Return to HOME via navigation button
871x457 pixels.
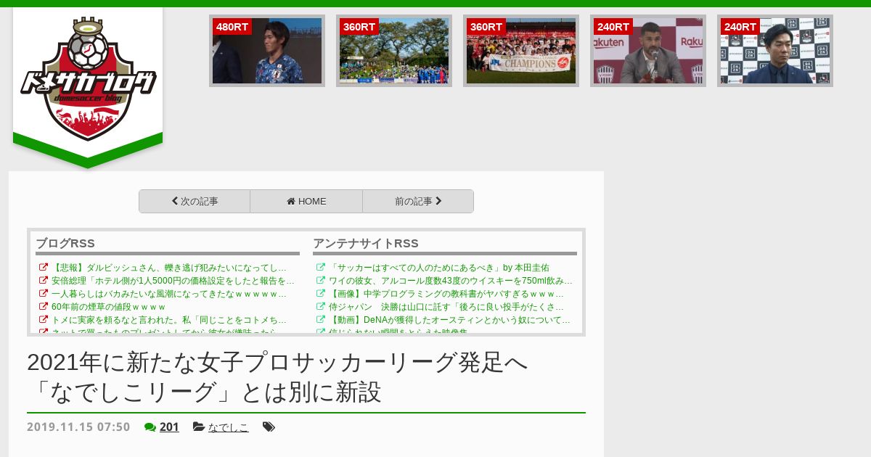[306, 202]
